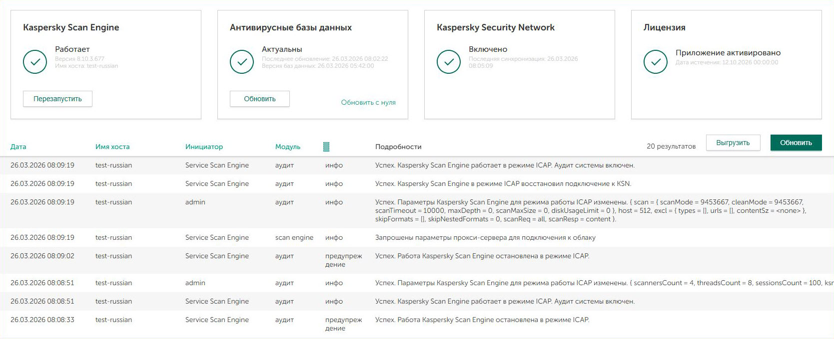Image resolution: width=834 pixels, height=339 pixels.
Task: Click the Kaspersky Security Network checkmark icon
Action: (449, 62)
